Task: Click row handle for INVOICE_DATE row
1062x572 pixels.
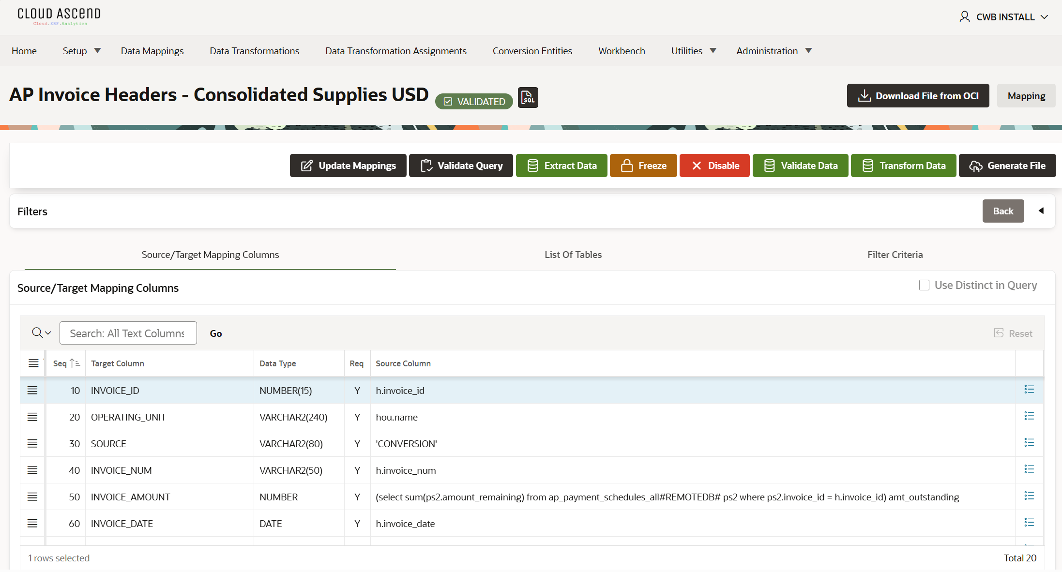Action: click(x=32, y=524)
